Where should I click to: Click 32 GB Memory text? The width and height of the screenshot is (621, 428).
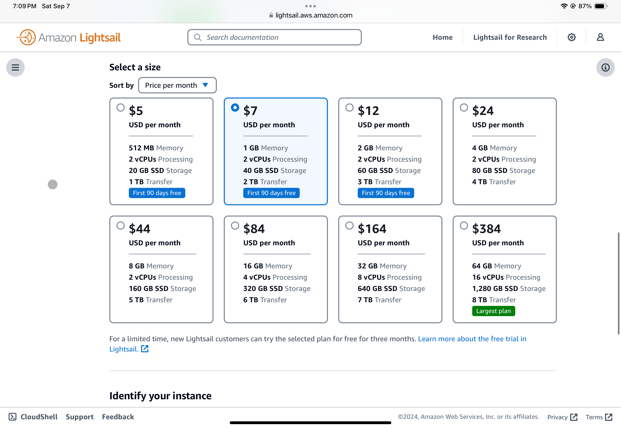pos(382,266)
